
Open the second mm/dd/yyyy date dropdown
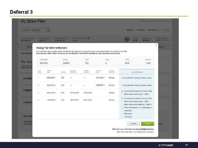[x=152, y=108]
